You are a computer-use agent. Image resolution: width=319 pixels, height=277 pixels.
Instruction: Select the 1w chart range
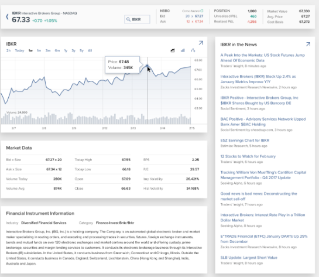tap(30, 50)
